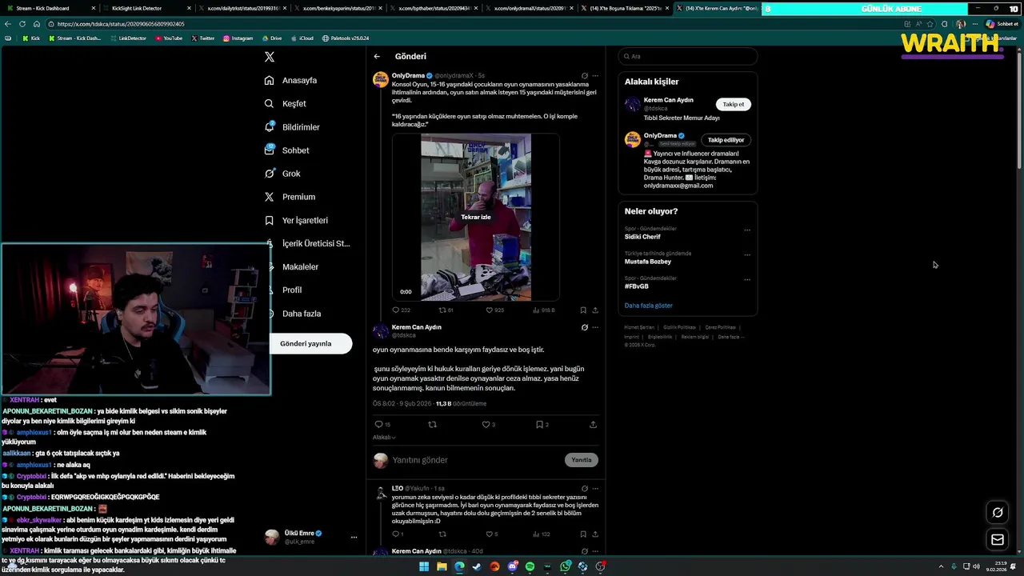Open Profil in the sidebar
The width and height of the screenshot is (1024, 576).
(284, 290)
